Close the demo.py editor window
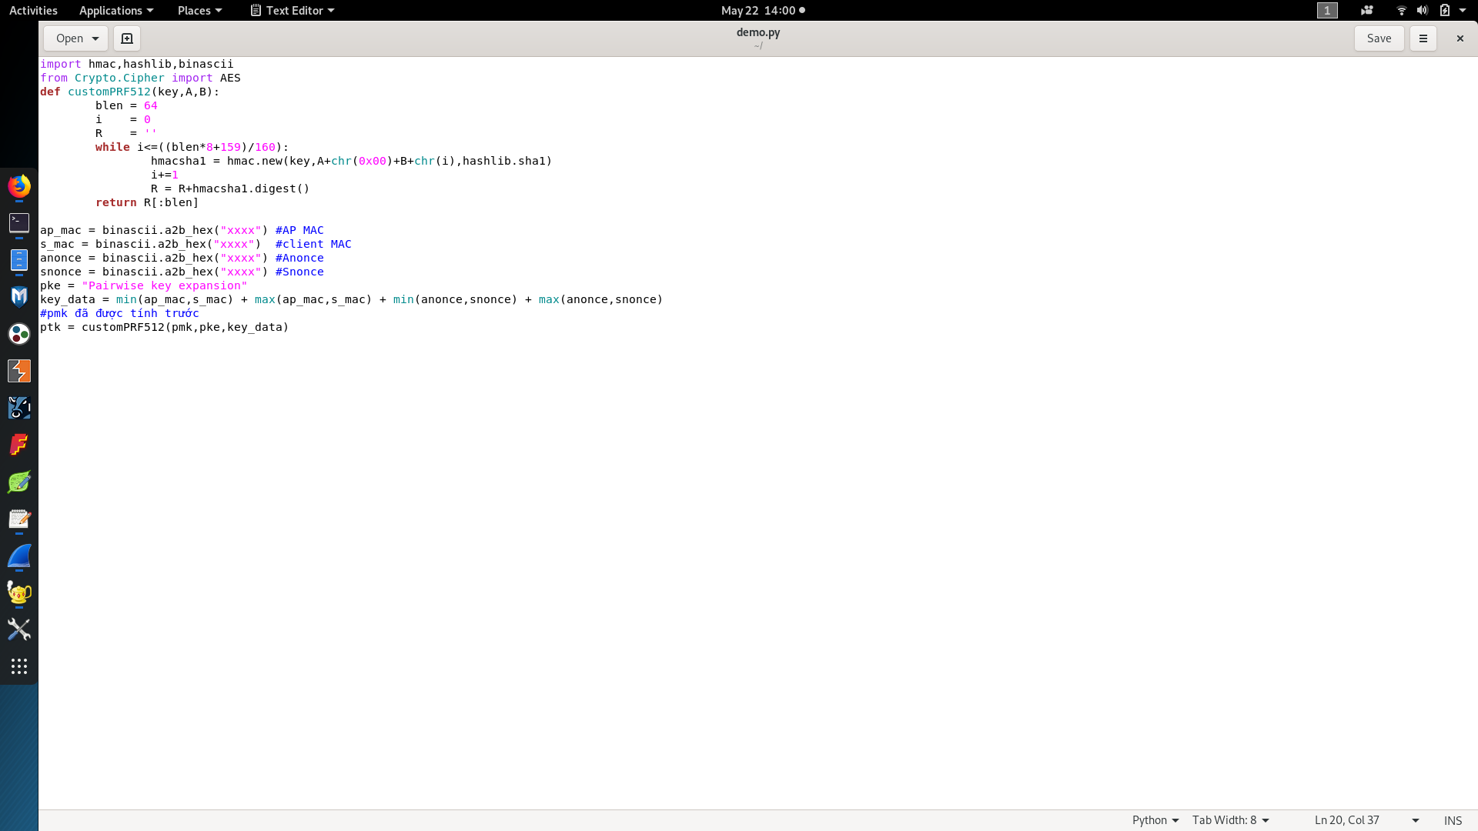Screen dimensions: 1478x831 pos(1460,38)
